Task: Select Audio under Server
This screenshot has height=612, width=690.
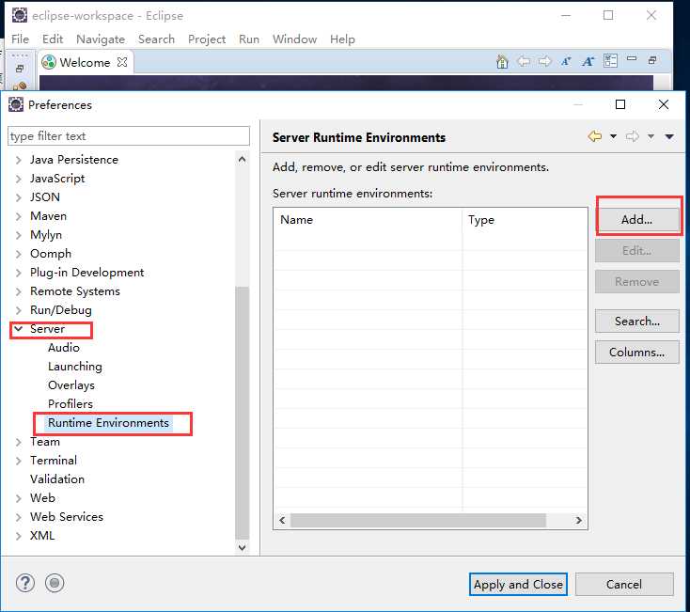Action: pyautogui.click(x=64, y=348)
